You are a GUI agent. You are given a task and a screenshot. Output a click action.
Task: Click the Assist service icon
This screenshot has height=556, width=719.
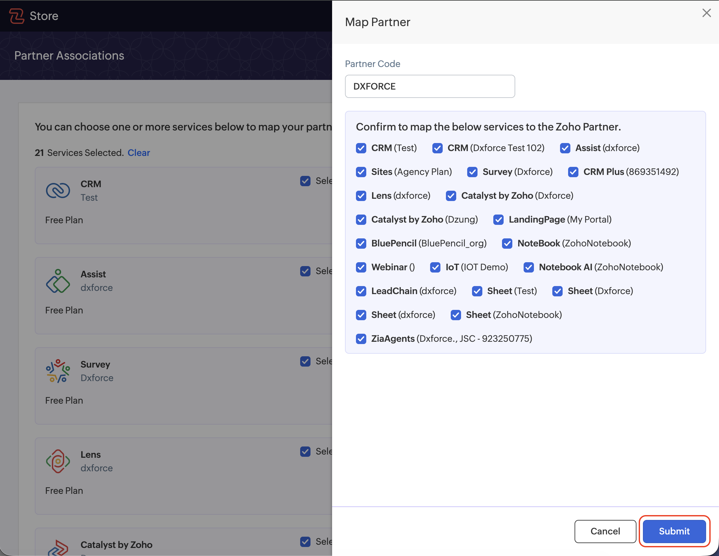point(58,281)
